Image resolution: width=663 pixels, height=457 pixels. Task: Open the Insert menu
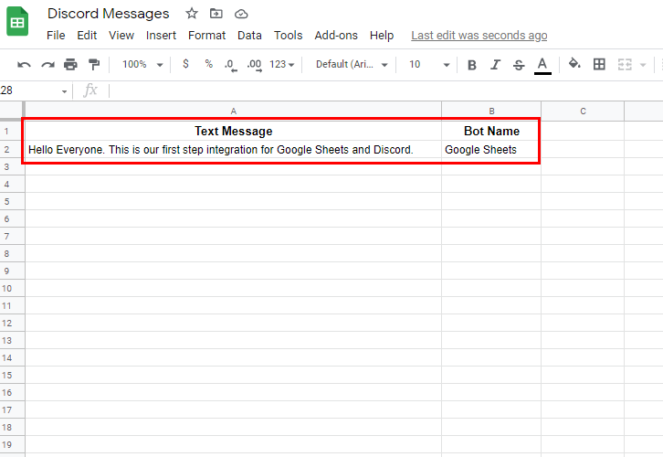point(161,35)
